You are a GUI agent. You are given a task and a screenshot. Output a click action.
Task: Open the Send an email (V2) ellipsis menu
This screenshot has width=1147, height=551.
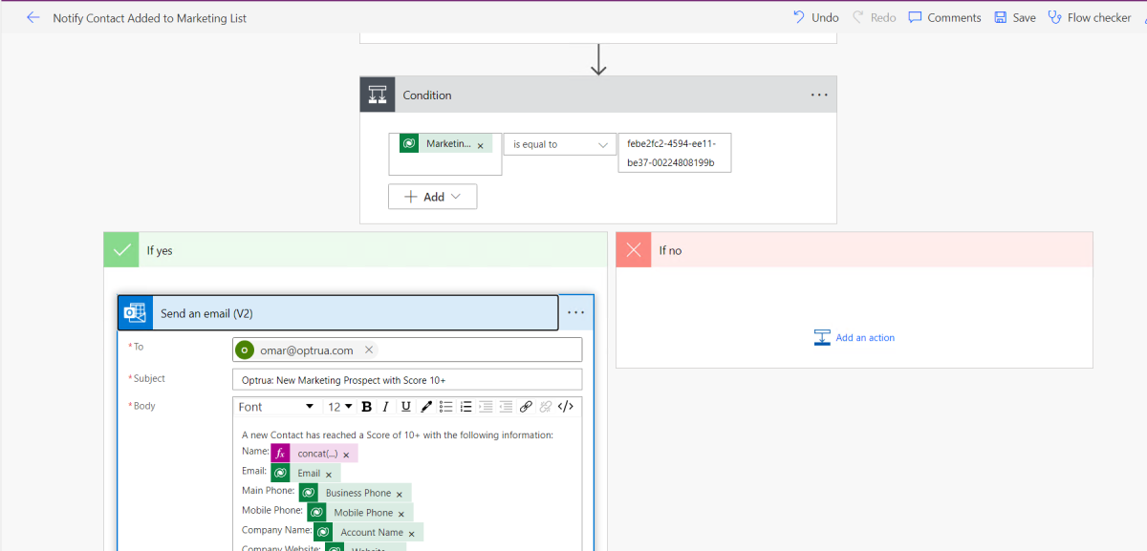pos(575,312)
